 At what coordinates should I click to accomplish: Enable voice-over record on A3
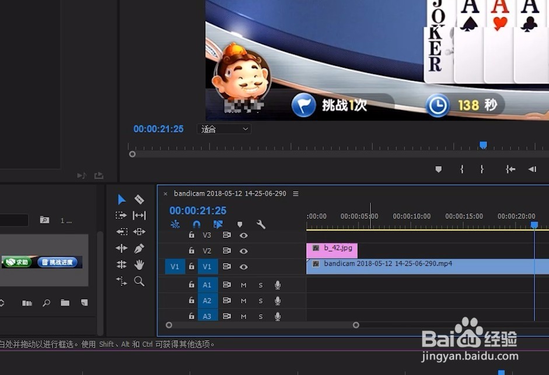point(278,316)
